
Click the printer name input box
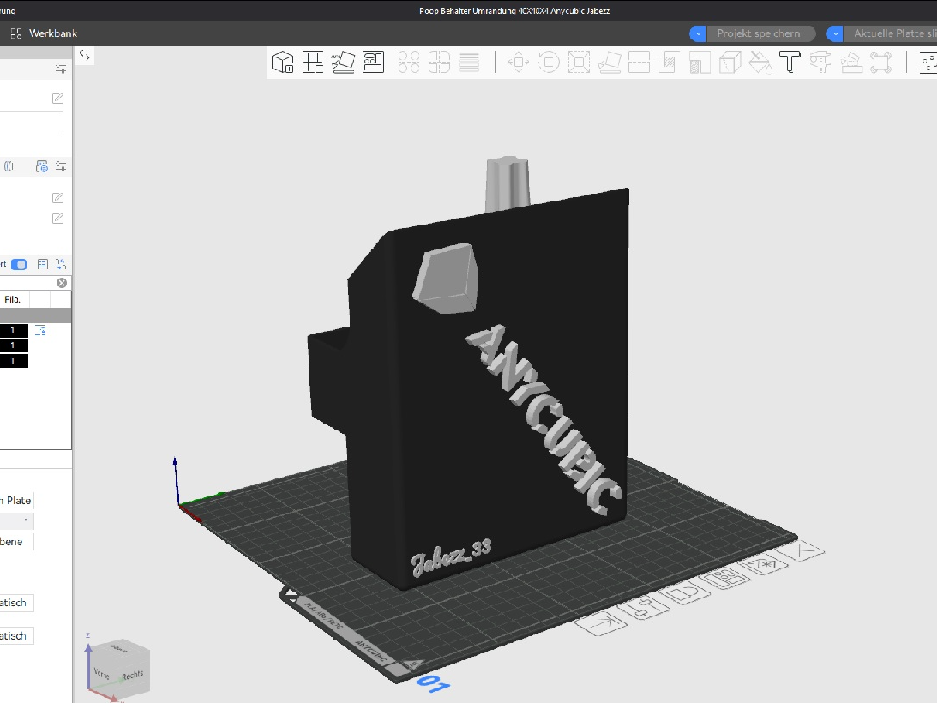31,122
